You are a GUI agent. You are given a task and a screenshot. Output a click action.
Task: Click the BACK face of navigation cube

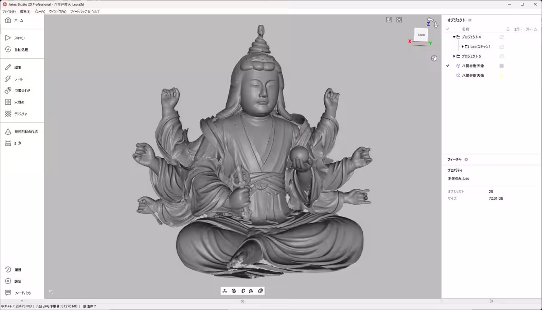click(421, 35)
